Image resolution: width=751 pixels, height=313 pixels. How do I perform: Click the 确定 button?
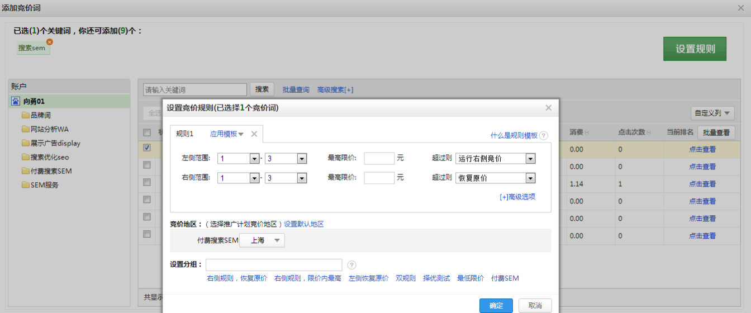(x=496, y=306)
